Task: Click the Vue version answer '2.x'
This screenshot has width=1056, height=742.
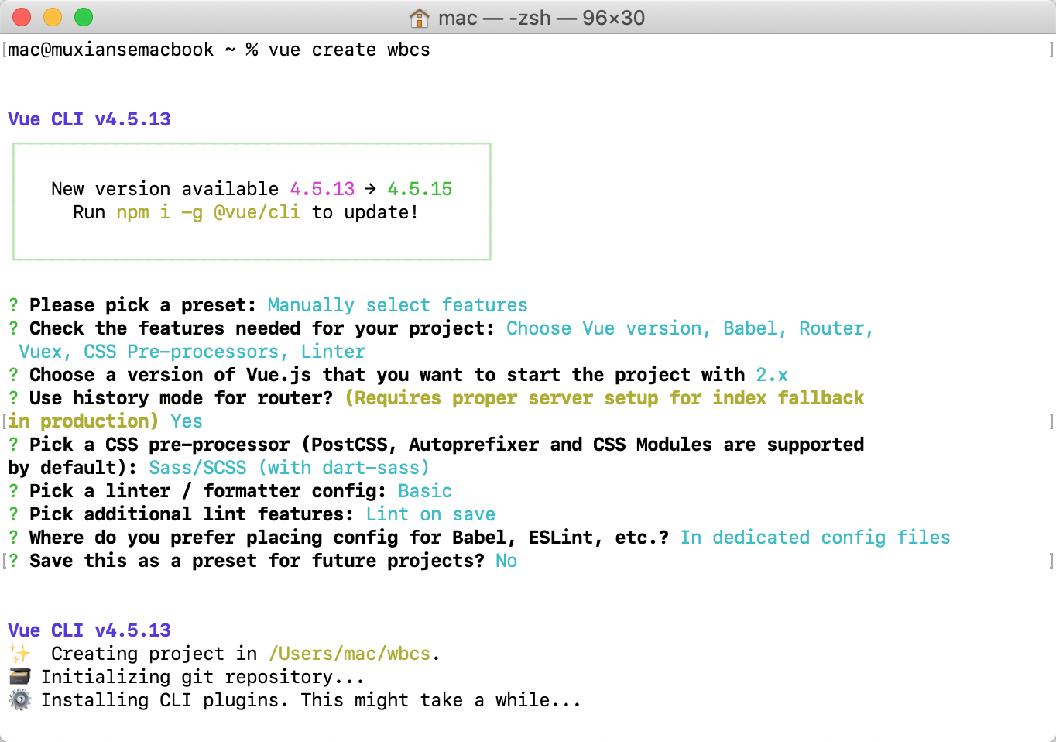Action: click(772, 375)
